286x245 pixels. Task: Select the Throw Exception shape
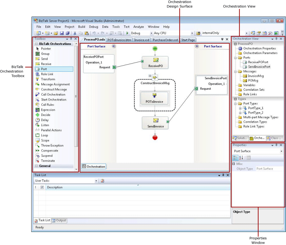click(54, 146)
